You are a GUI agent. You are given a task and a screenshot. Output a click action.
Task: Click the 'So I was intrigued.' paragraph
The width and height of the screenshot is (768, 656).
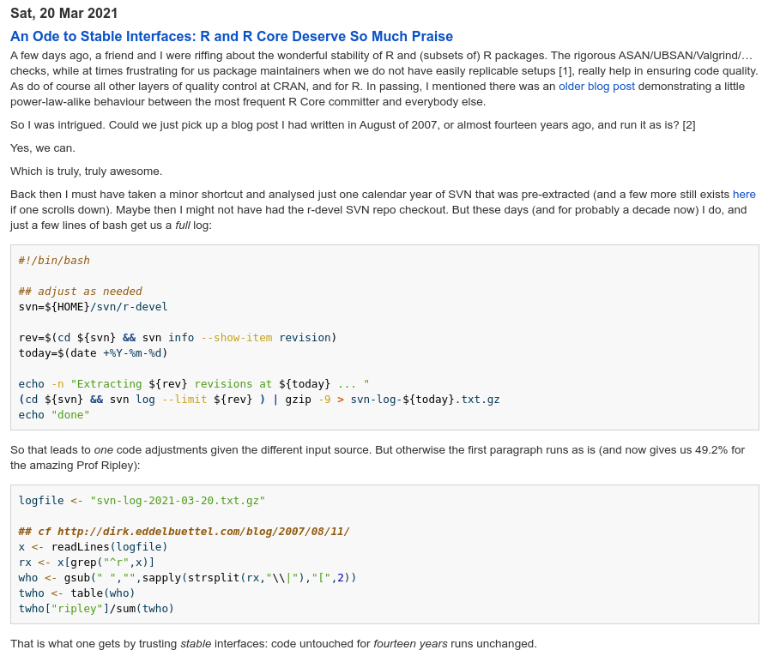[x=353, y=125]
